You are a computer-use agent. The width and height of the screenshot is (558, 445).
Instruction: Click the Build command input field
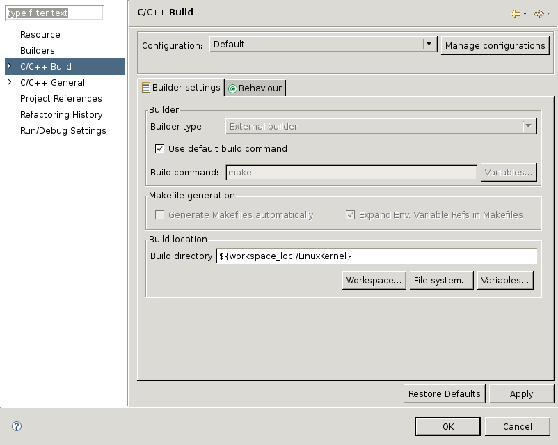[351, 173]
